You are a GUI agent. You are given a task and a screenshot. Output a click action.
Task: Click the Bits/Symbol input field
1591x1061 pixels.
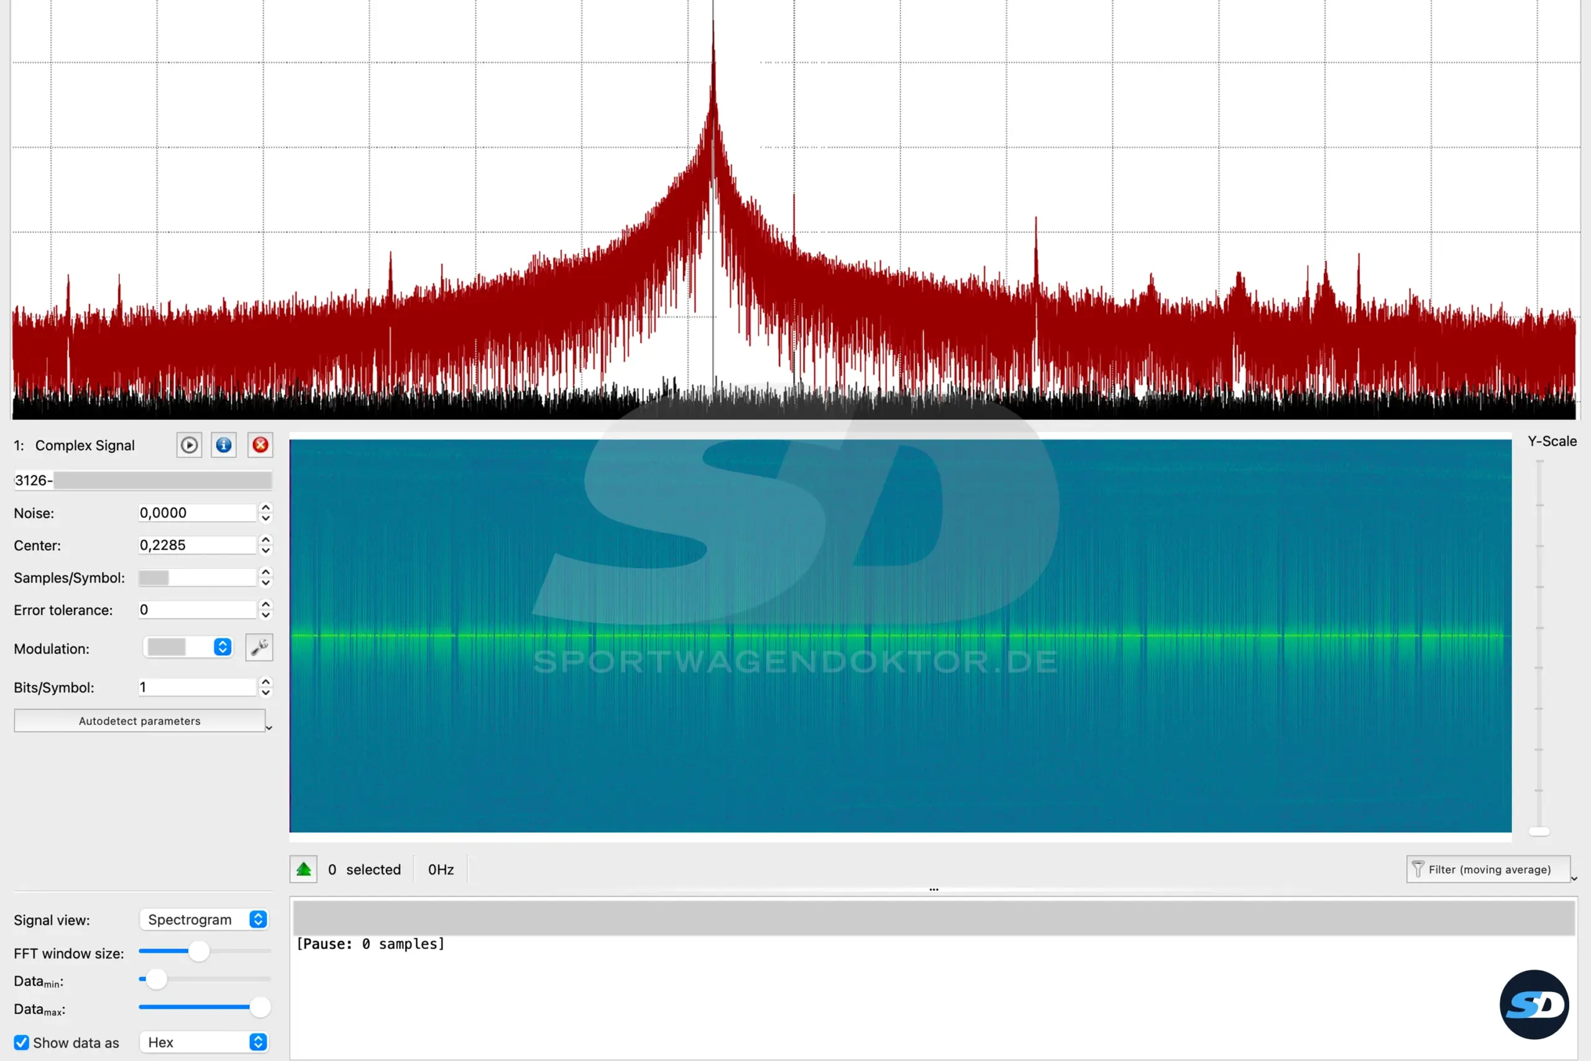198,687
